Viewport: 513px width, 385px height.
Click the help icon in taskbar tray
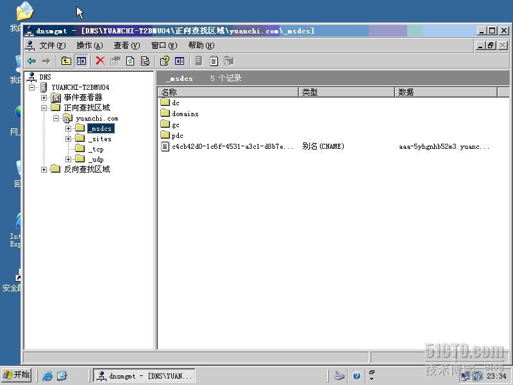click(357, 375)
